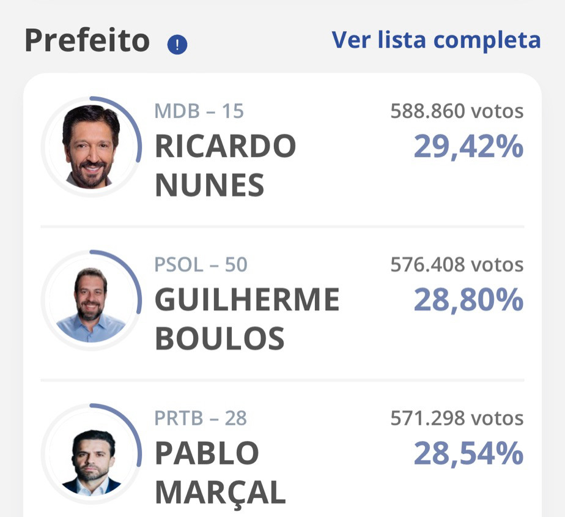
Task: Click the MDB – 15 party label
Action: (199, 111)
